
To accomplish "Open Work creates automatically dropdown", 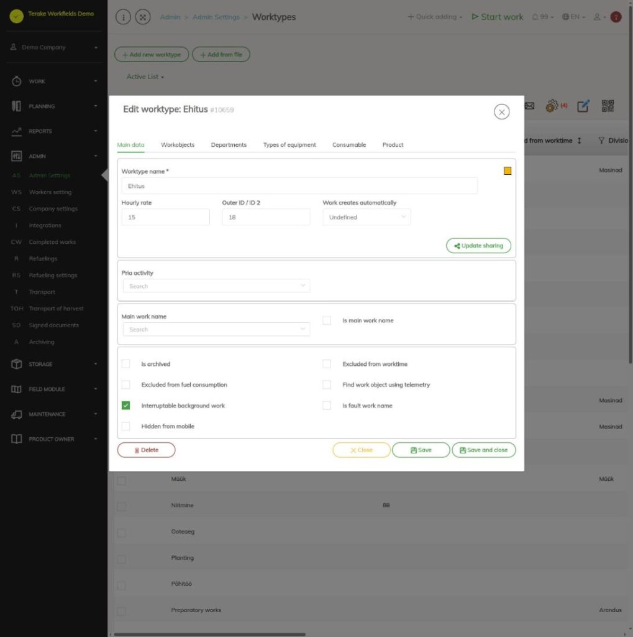I will (367, 217).
